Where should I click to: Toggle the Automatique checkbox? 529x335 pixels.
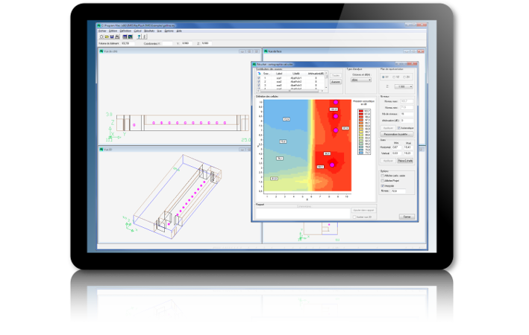tap(399, 127)
